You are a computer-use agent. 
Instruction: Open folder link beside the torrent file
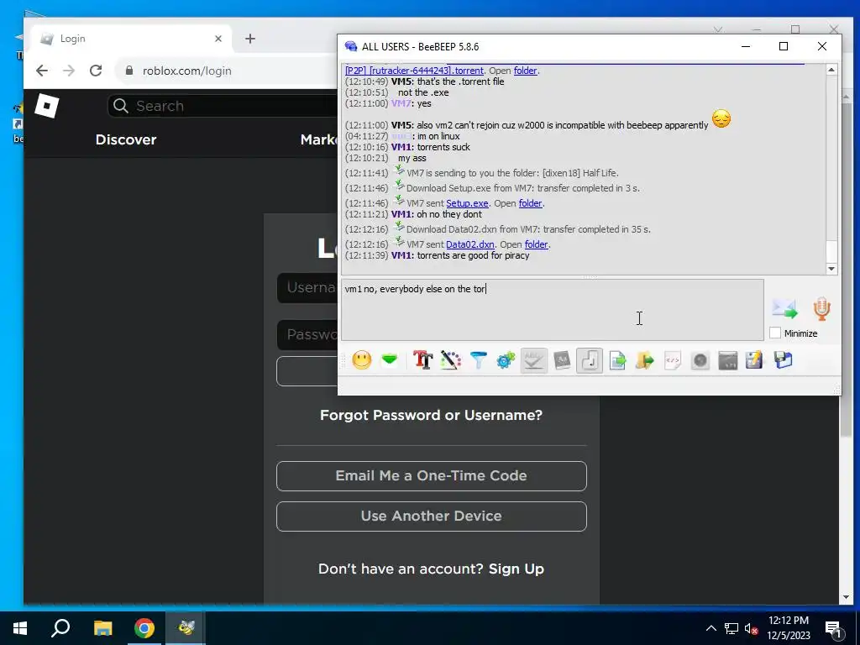click(526, 71)
